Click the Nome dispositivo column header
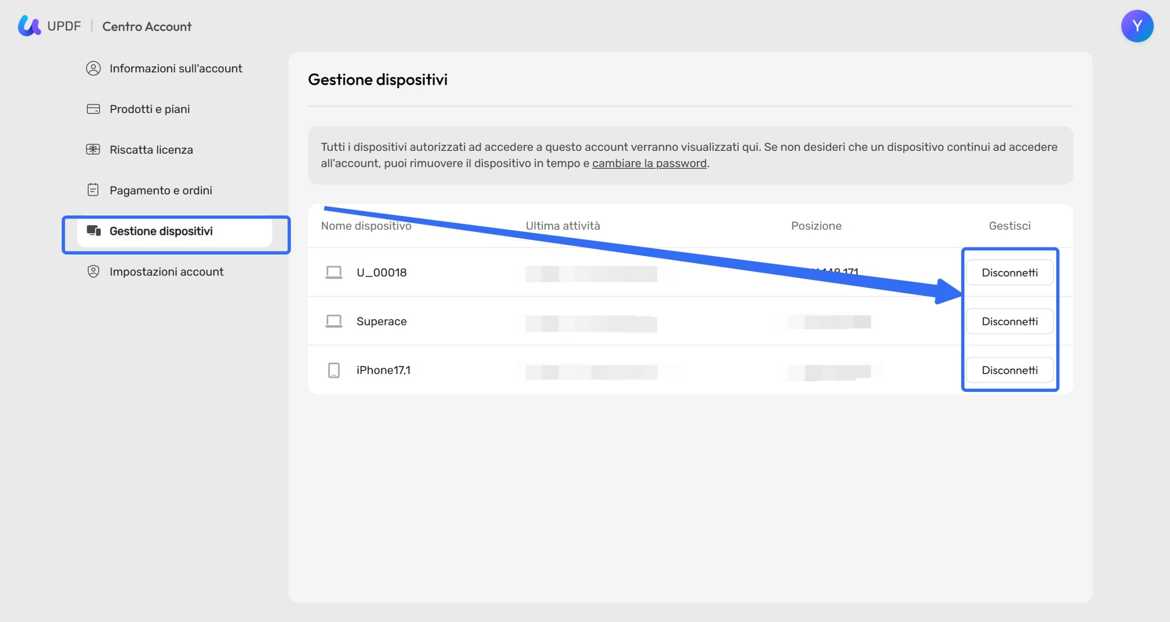This screenshot has width=1170, height=622. 366,226
